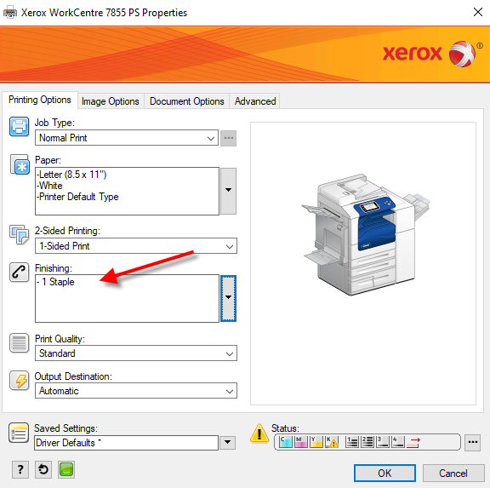Click the Tray 3 paper status icon
Image resolution: width=490 pixels, height=488 pixels.
click(x=383, y=442)
